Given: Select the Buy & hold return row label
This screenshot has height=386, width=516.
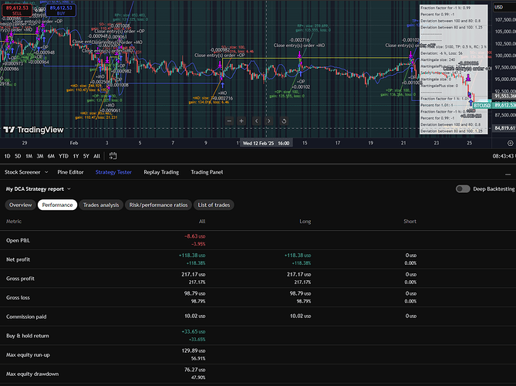Looking at the screenshot, I should tap(27, 336).
